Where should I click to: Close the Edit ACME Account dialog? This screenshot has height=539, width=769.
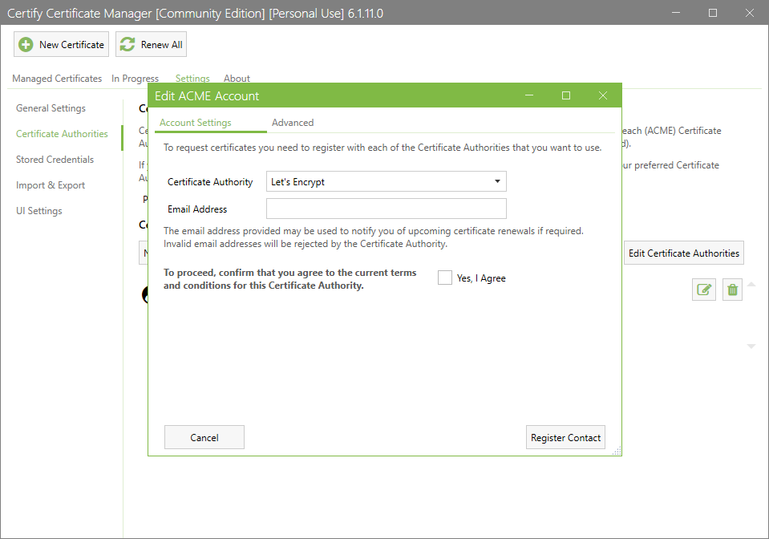(x=603, y=95)
